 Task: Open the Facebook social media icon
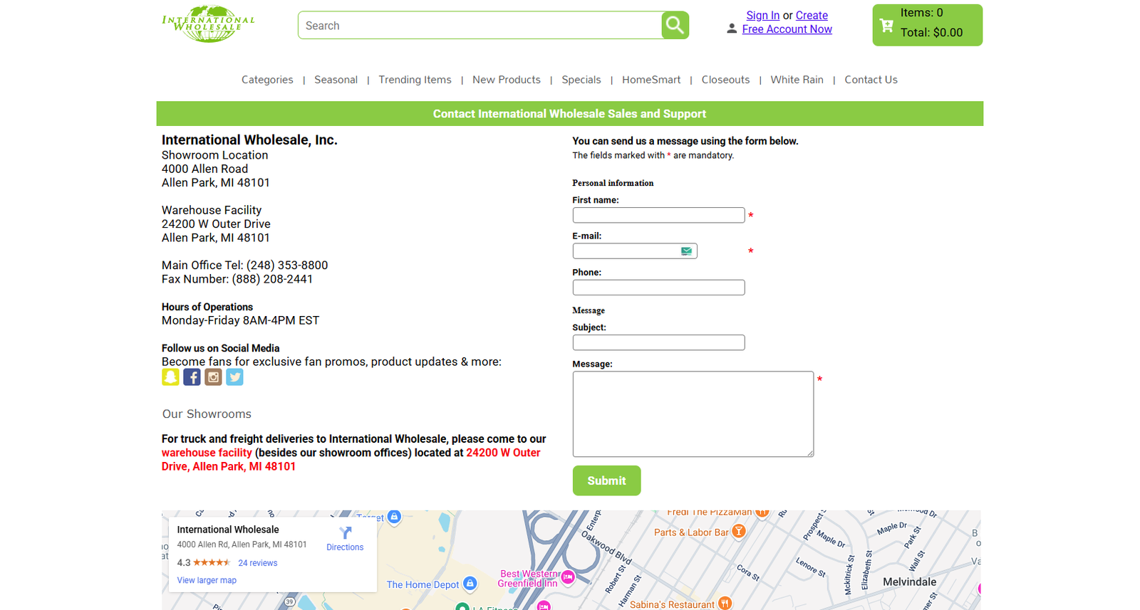192,377
